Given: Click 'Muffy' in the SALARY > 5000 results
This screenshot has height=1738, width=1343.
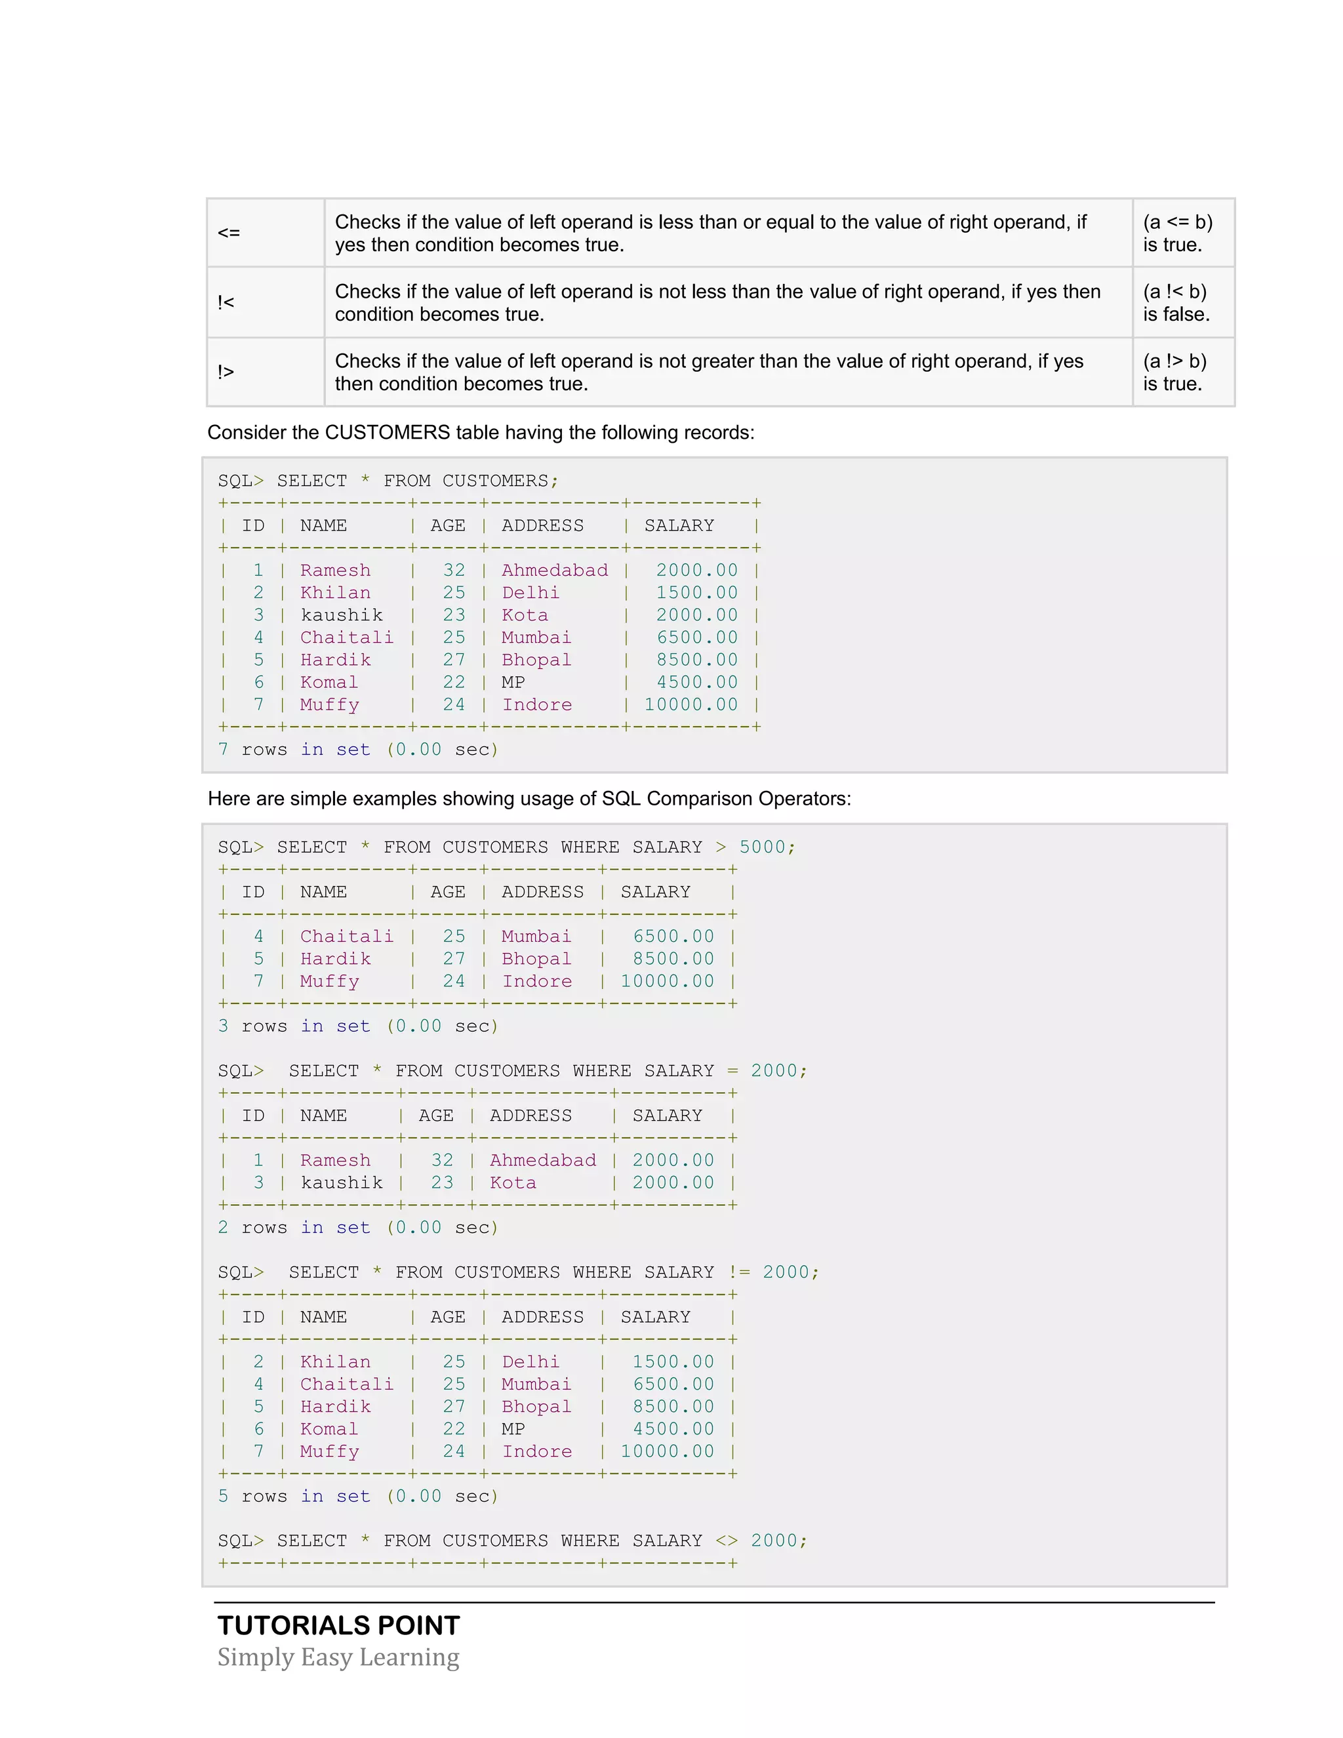Looking at the screenshot, I should click(x=329, y=981).
